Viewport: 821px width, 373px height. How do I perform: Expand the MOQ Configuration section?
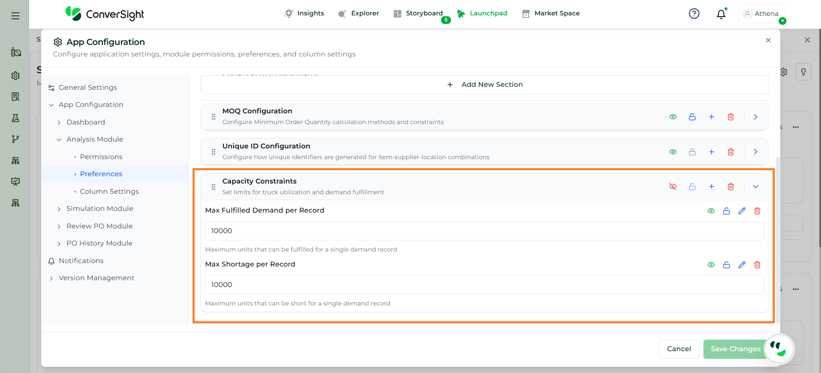click(x=756, y=117)
